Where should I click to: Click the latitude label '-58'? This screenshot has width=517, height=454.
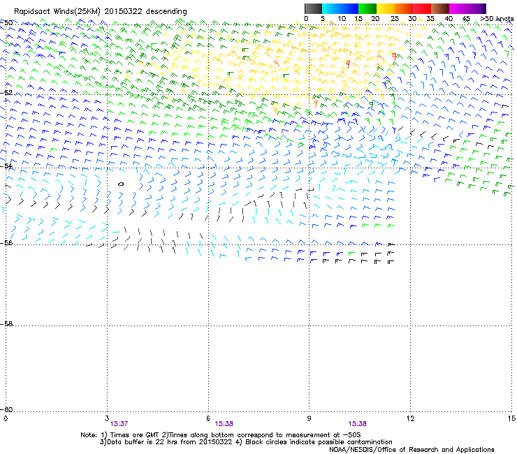(6, 324)
